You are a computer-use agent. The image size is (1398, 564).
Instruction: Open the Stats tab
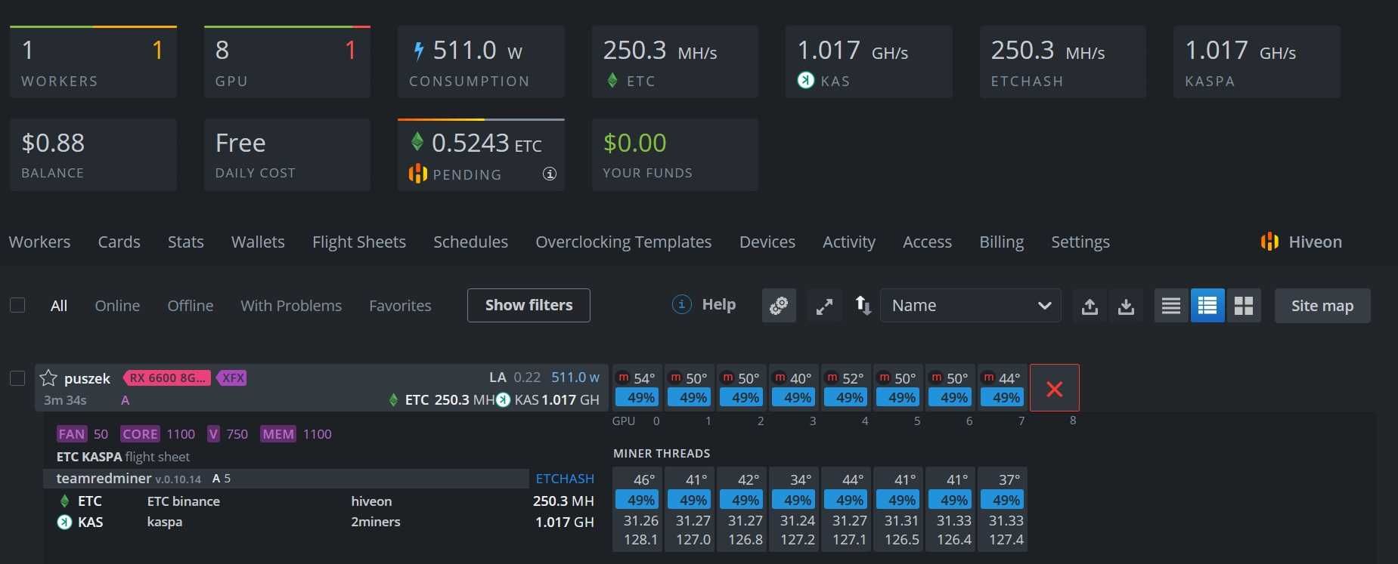pos(185,242)
